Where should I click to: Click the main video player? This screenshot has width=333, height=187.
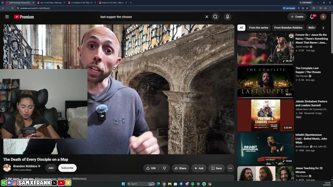click(119, 89)
